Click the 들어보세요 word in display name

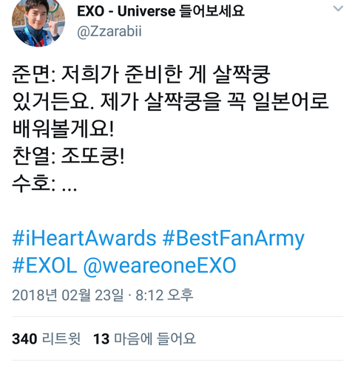coord(212,11)
